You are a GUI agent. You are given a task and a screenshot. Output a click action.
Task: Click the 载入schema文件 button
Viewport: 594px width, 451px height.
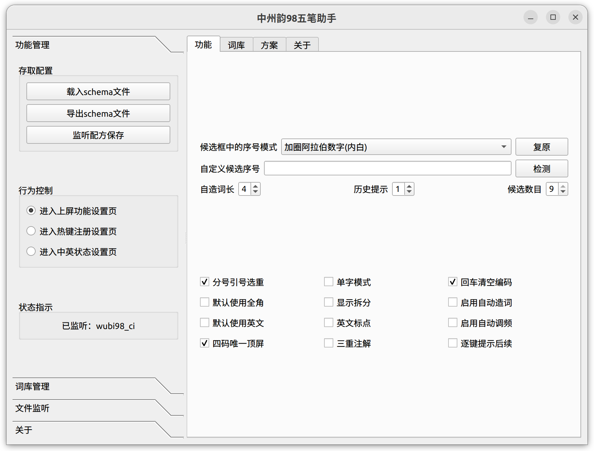98,91
